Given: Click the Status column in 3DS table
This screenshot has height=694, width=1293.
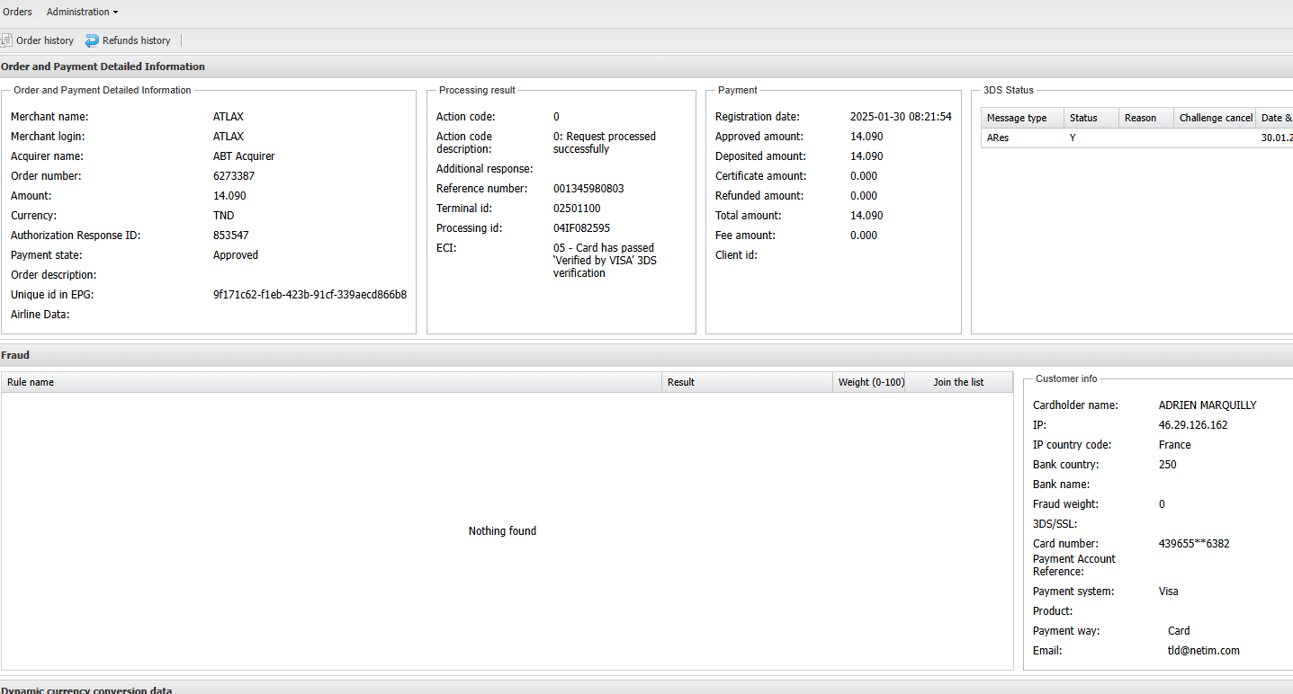Looking at the screenshot, I should click(x=1083, y=118).
